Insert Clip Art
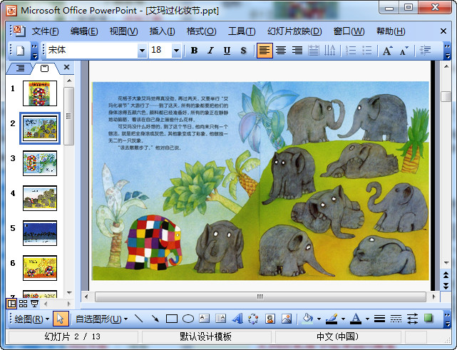 click(270, 319)
